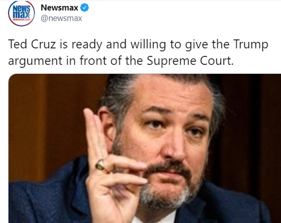Click "Supreme Court" in the tweet text
281x223 pixels.
190,61
